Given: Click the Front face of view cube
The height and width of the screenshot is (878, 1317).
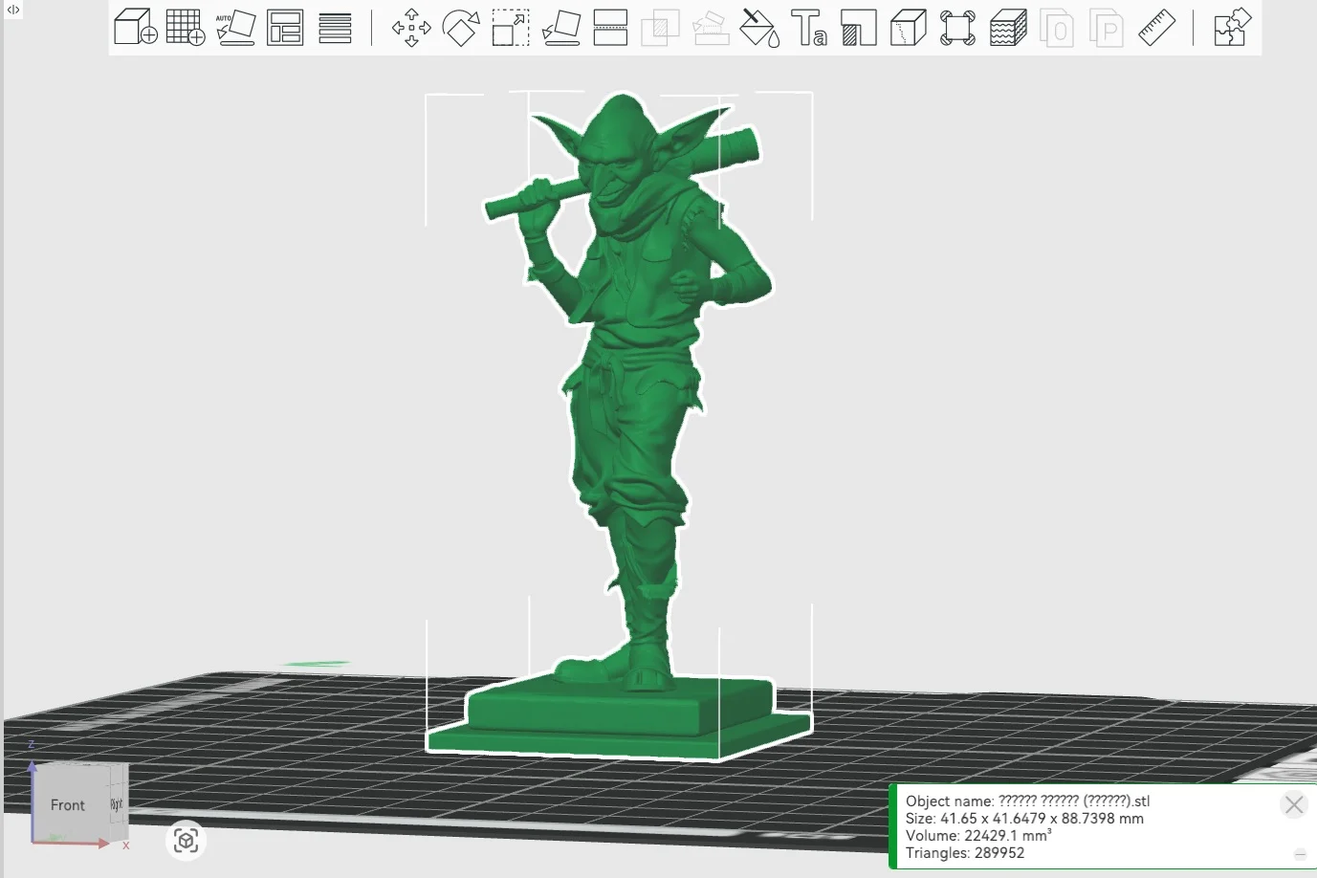Looking at the screenshot, I should click(67, 805).
